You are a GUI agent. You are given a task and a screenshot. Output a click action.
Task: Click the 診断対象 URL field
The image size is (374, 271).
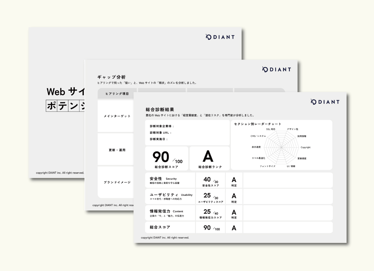[x=161, y=133]
